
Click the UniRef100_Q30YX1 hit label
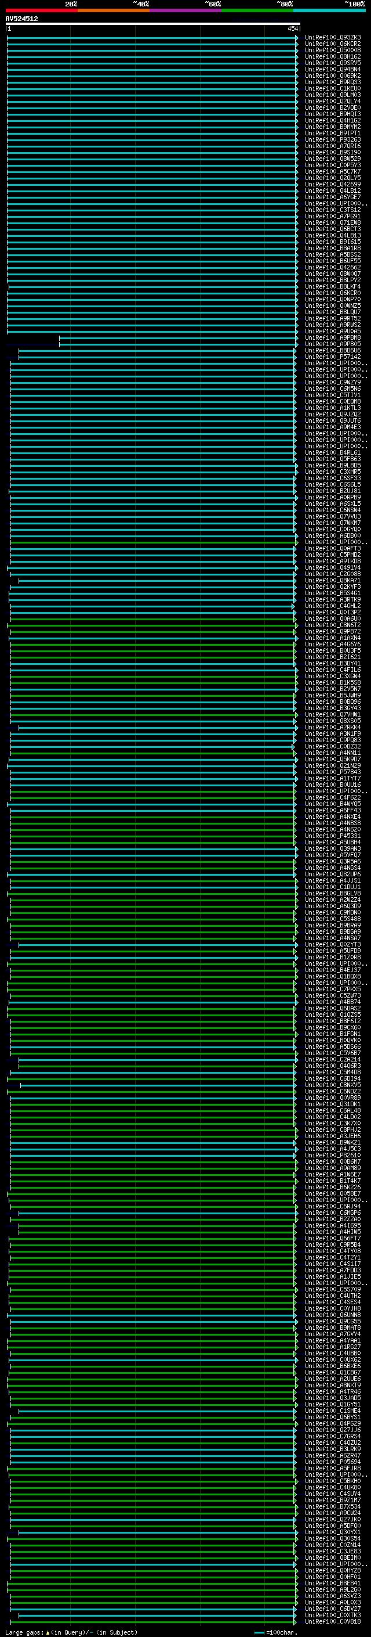coord(332,1531)
